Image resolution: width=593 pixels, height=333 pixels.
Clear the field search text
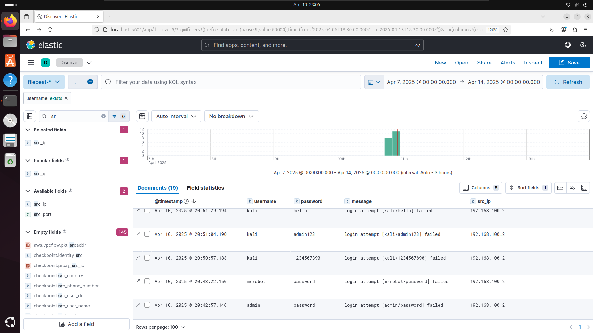pyautogui.click(x=103, y=116)
